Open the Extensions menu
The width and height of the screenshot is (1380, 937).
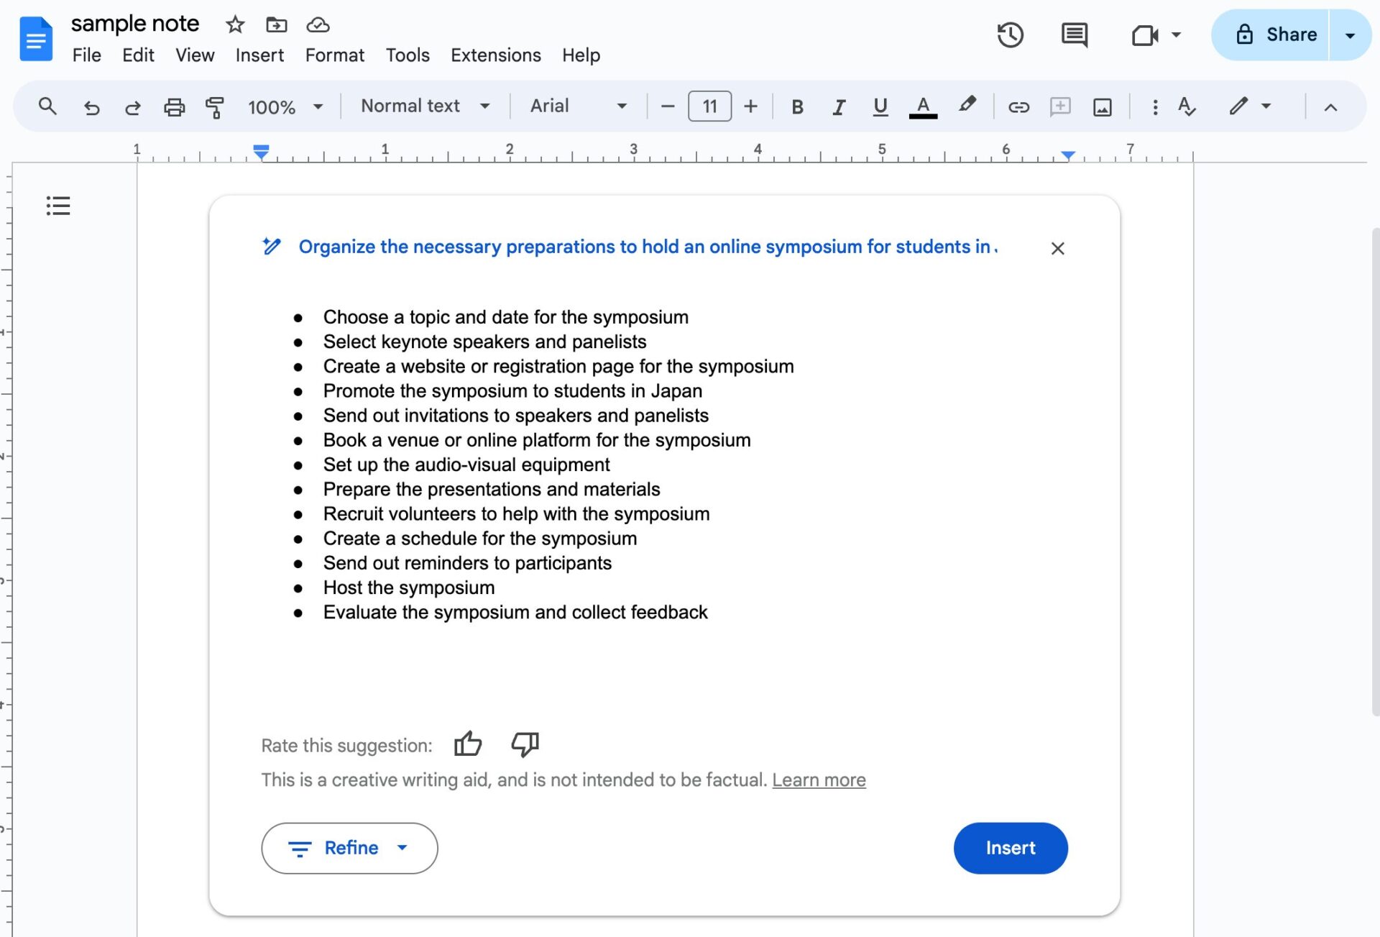pos(495,55)
